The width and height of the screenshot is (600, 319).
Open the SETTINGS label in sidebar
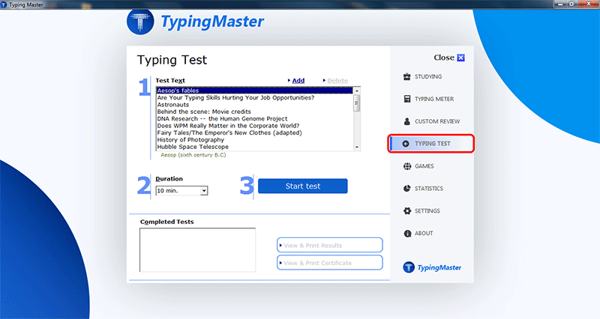[427, 211]
